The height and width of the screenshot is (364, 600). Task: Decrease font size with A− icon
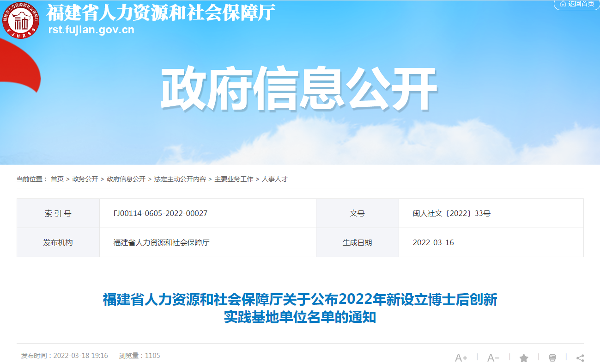(x=493, y=358)
